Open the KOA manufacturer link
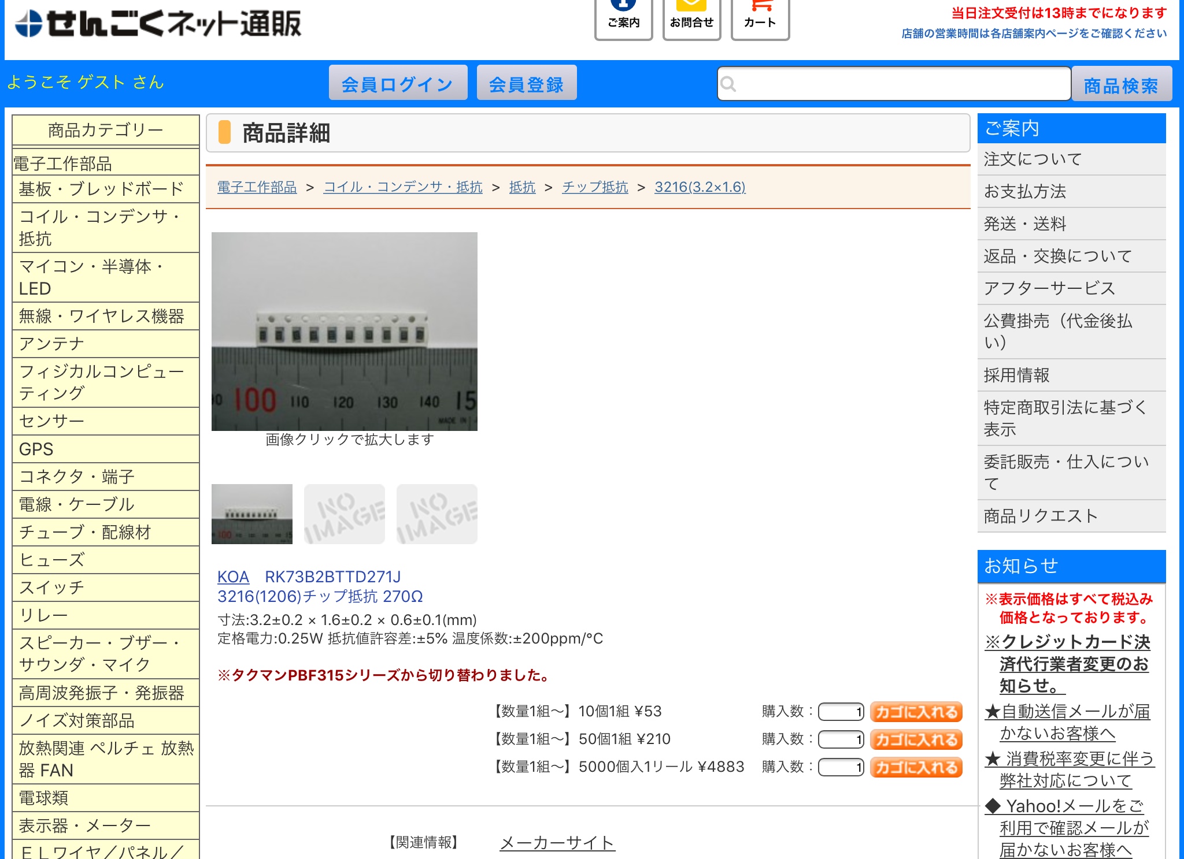Viewport: 1184px width, 859px height. [x=233, y=577]
